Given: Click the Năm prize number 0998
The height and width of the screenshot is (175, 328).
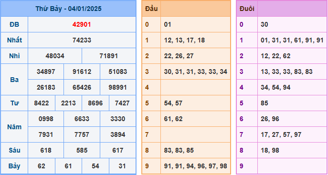Looking at the screenshot, I should point(46,119).
